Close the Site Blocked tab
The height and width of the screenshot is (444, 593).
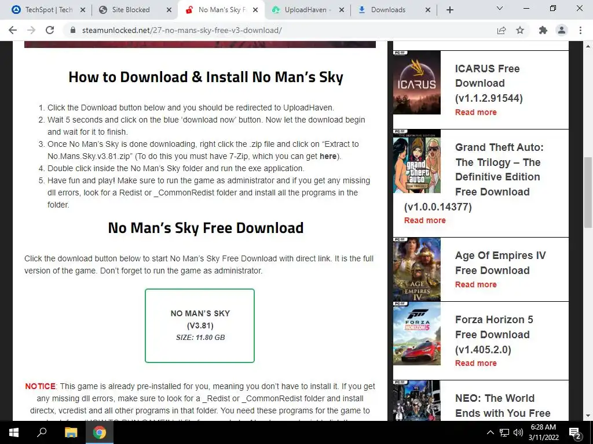pos(169,10)
